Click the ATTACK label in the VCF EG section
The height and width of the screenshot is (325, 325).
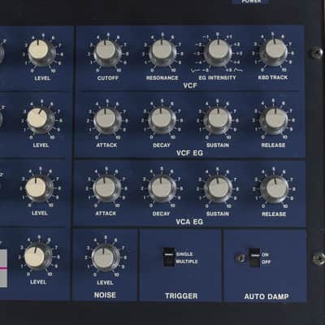click(106, 145)
